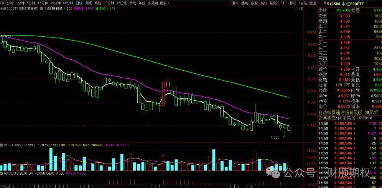Image resolution: width=382 pixels, height=188 pixels.
Task: Click the 标记 mark button
Action: (x=293, y=3)
